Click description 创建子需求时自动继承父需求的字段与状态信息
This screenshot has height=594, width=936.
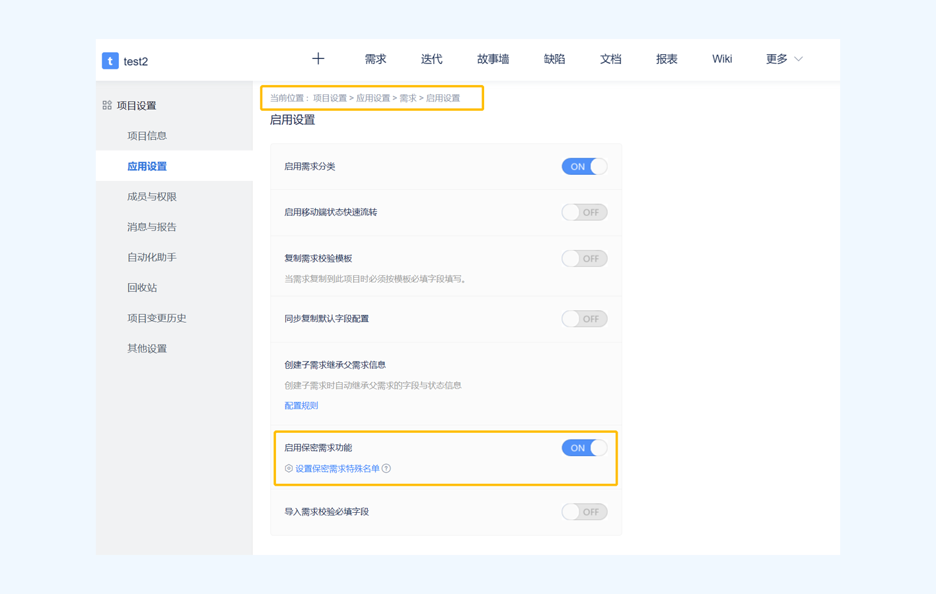click(x=373, y=385)
